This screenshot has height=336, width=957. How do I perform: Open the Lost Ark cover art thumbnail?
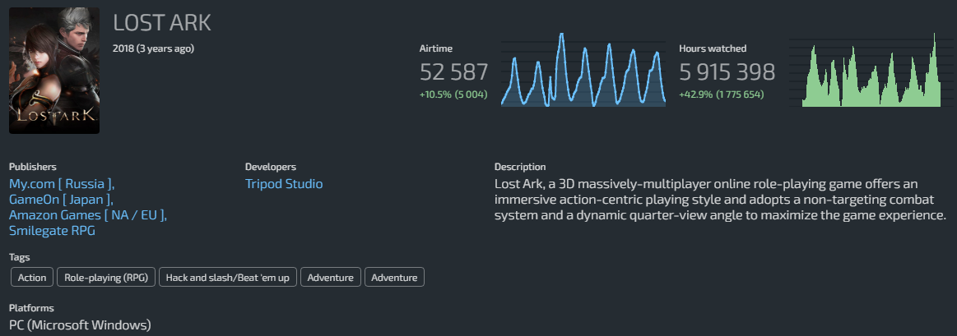(54, 71)
